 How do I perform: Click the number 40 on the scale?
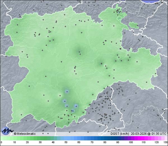(53, 143)
